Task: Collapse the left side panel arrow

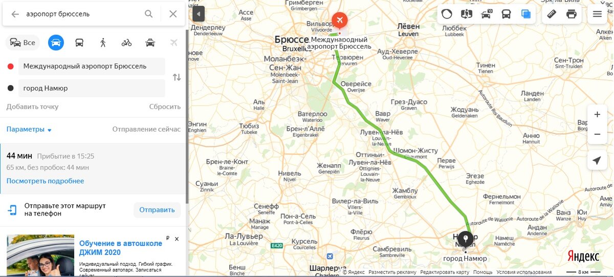Action: tap(199, 14)
